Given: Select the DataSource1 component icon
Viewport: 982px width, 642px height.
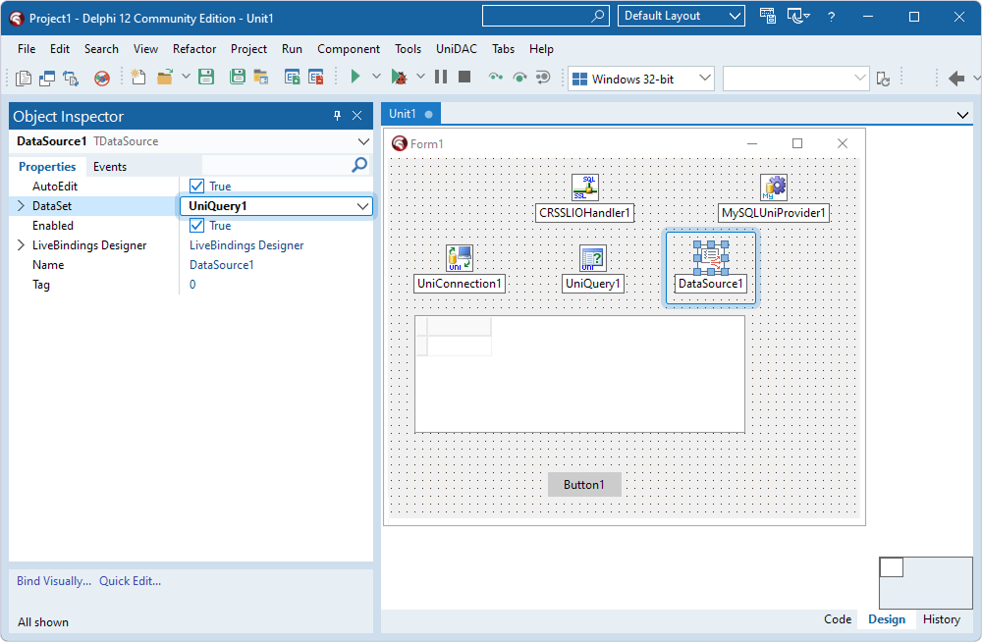Looking at the screenshot, I should [x=710, y=257].
